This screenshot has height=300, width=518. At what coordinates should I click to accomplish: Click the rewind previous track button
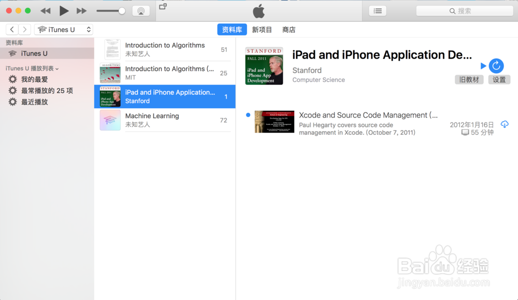coord(45,11)
